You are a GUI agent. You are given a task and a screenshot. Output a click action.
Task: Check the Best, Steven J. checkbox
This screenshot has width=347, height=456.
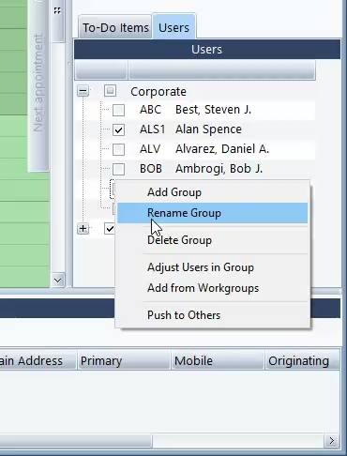click(x=118, y=110)
